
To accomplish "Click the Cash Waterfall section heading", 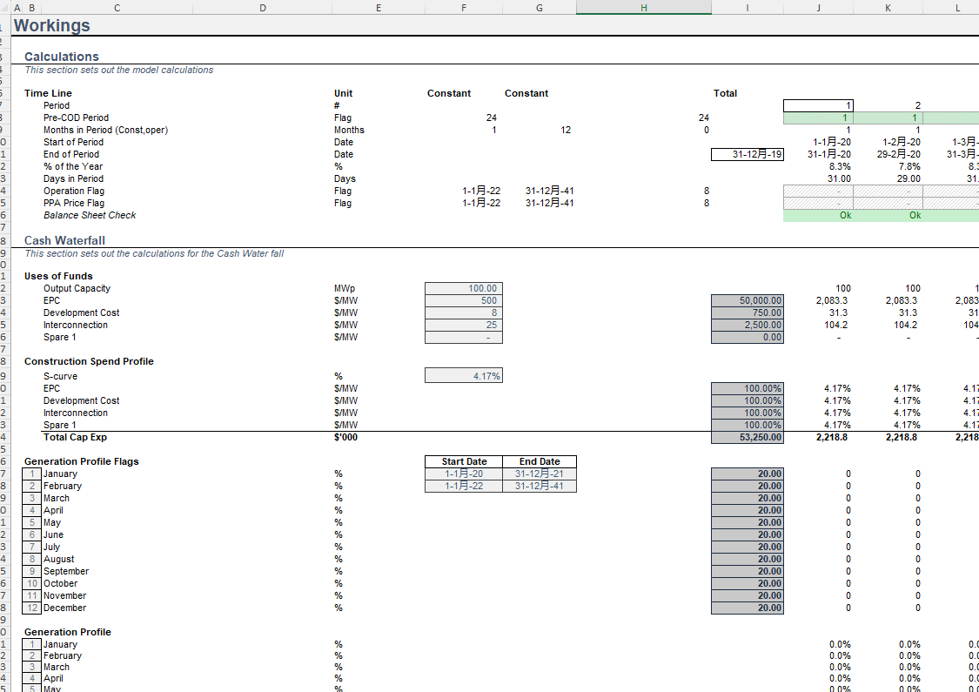I will click(64, 240).
